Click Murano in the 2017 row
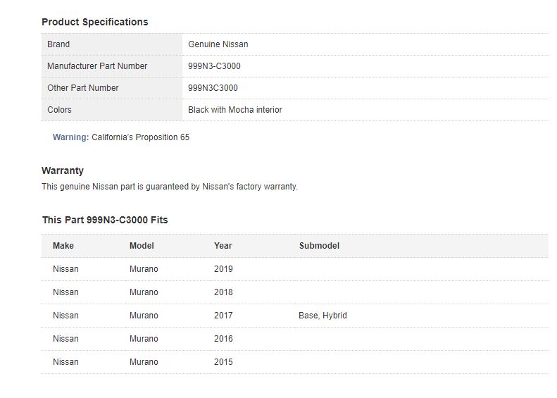This screenshot has height=398, width=557. (x=144, y=316)
